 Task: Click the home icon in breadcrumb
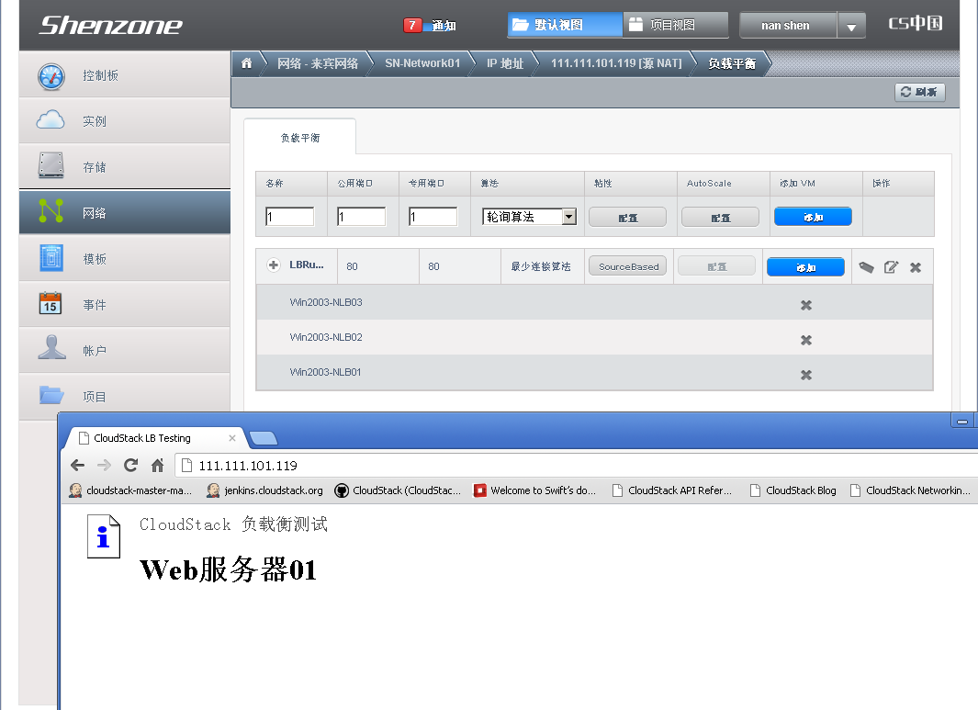click(x=246, y=63)
